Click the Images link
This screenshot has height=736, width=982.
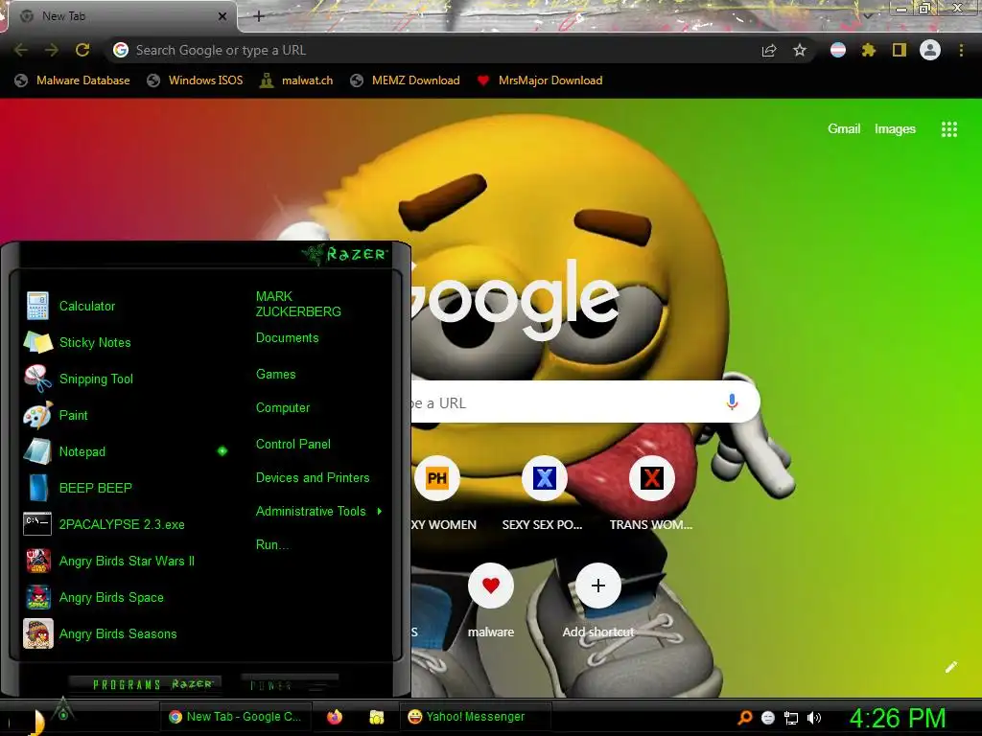[895, 129]
